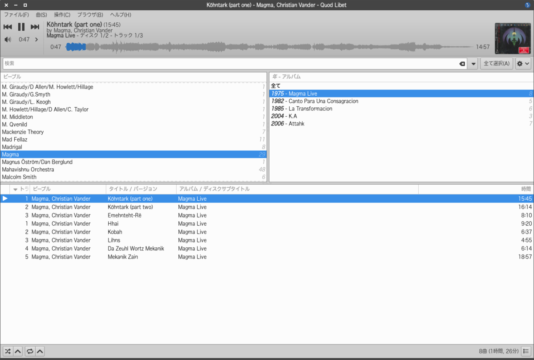Select the Magma artist row
The width and height of the screenshot is (534, 360).
coord(133,154)
